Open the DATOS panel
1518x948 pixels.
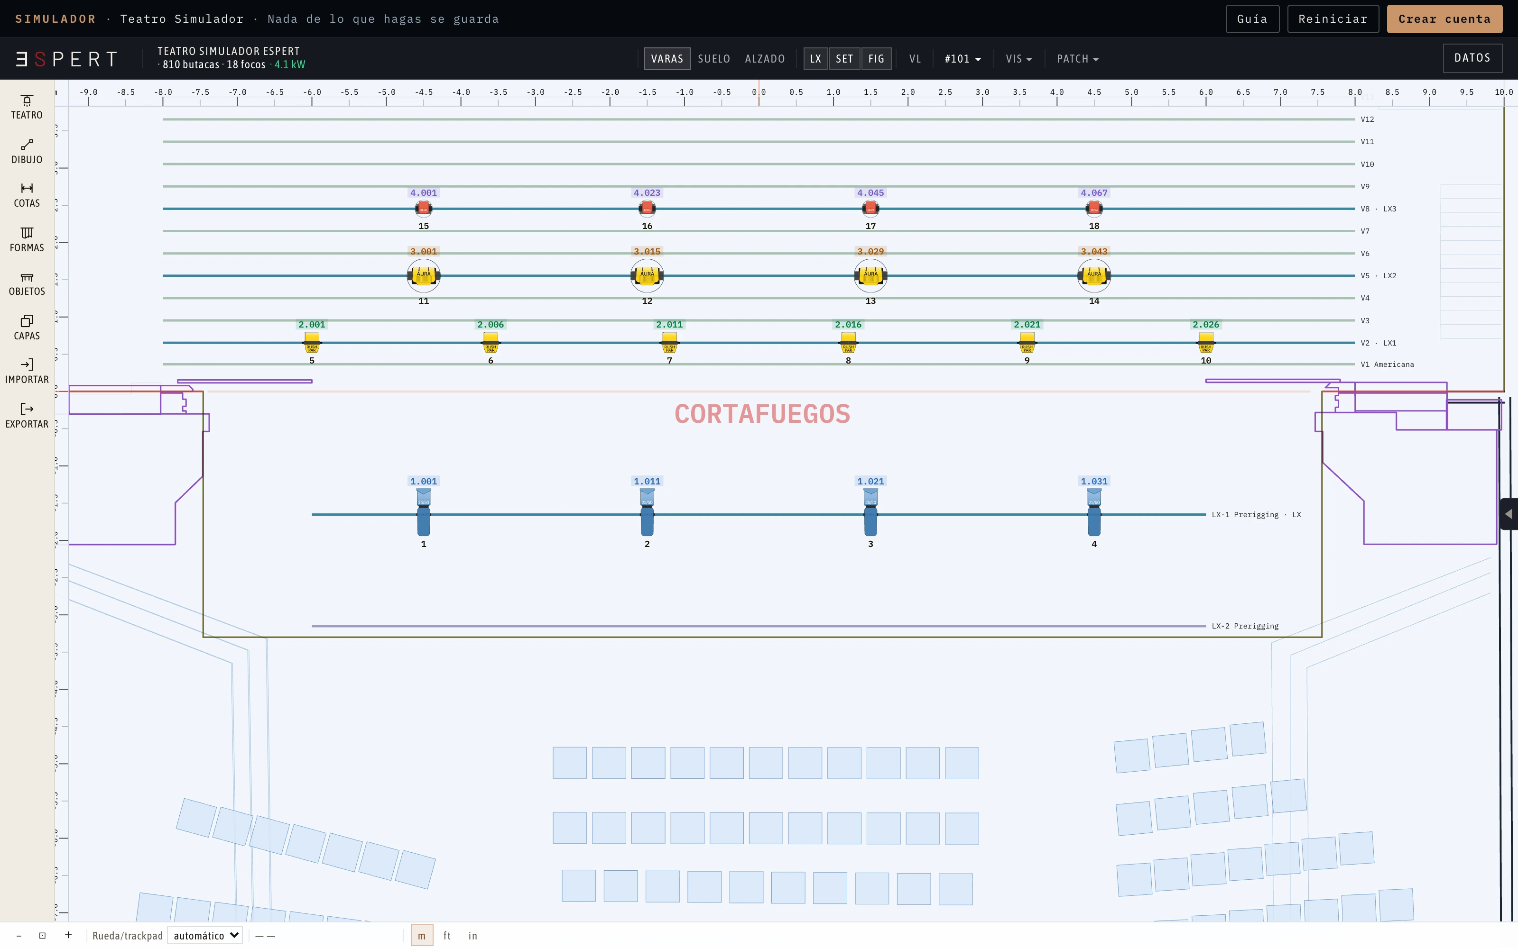(x=1472, y=58)
